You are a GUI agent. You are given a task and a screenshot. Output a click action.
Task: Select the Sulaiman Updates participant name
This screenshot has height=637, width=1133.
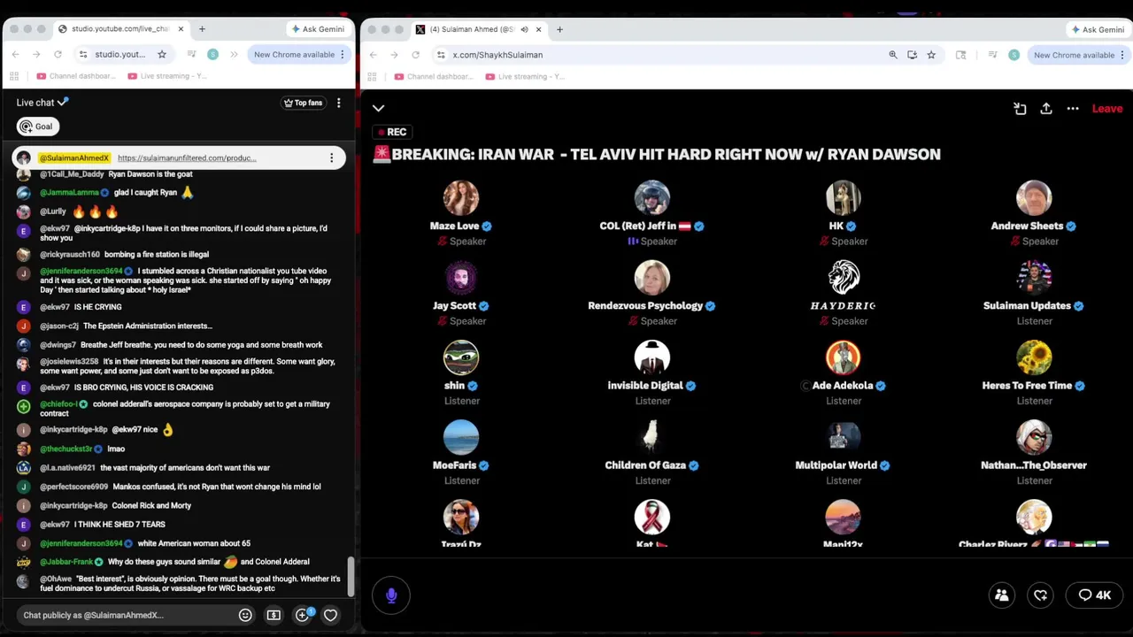[1027, 306]
